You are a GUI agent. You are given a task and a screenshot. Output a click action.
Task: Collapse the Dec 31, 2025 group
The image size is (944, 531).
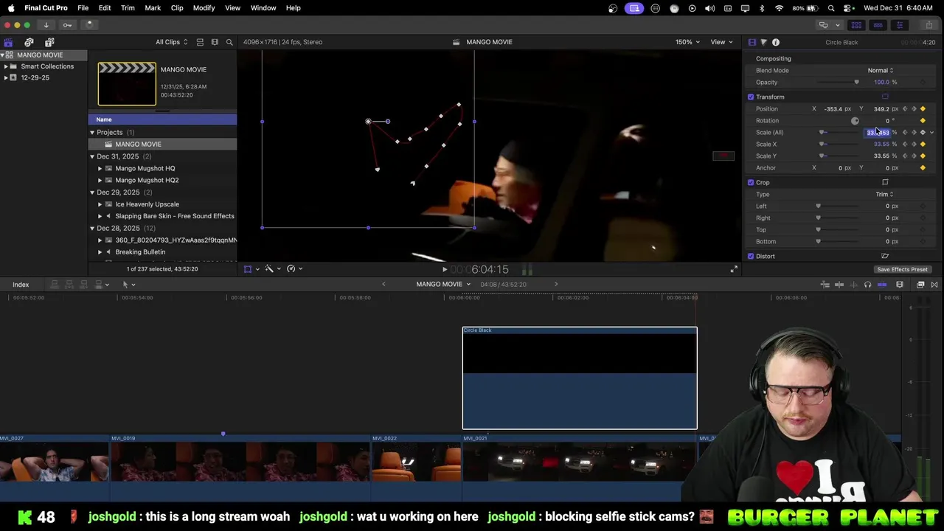tap(92, 156)
